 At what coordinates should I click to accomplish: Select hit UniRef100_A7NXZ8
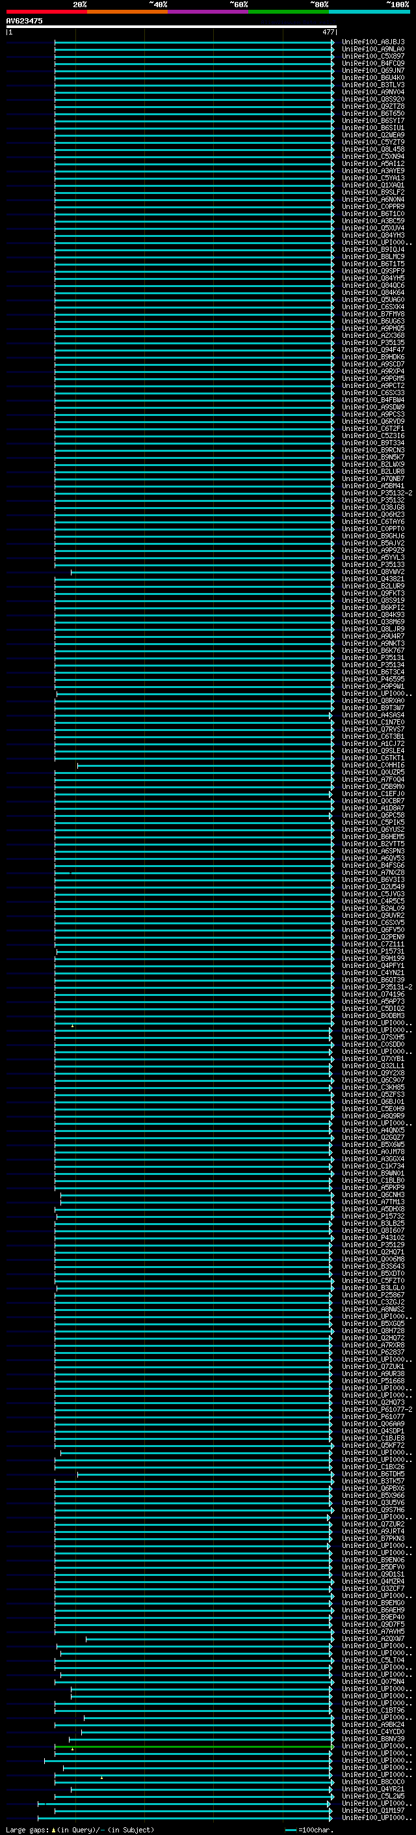pos(373,873)
